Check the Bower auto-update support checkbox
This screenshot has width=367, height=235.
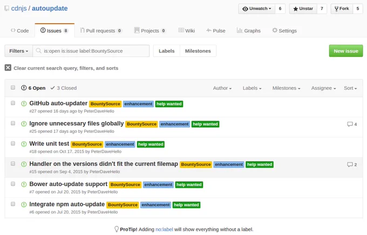[x=13, y=184]
